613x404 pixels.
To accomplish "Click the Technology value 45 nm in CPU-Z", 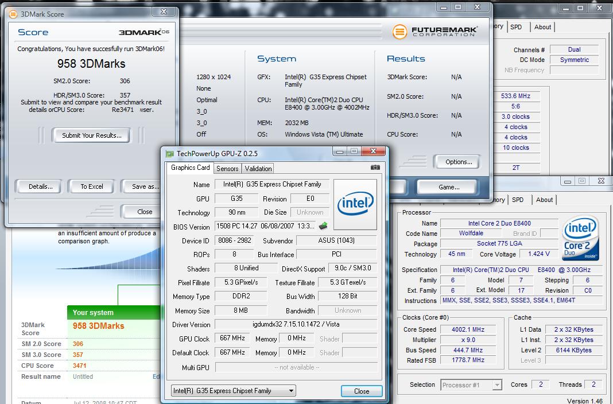I will [x=456, y=254].
